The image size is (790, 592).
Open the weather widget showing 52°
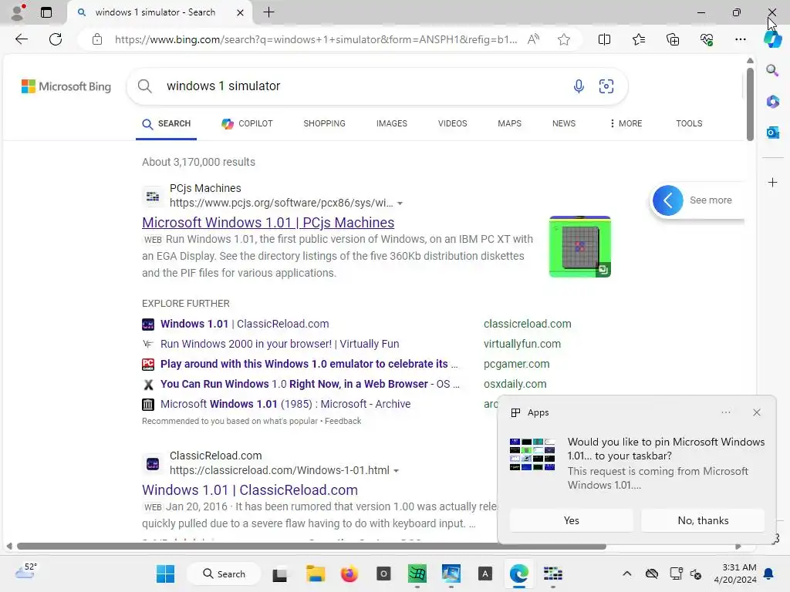coord(26,571)
